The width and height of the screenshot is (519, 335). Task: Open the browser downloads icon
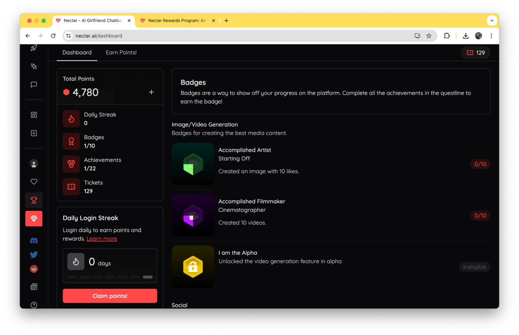(466, 36)
